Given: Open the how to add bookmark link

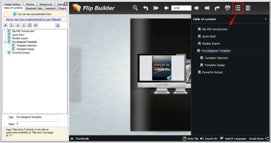Looking at the screenshot, I should [33, 19].
